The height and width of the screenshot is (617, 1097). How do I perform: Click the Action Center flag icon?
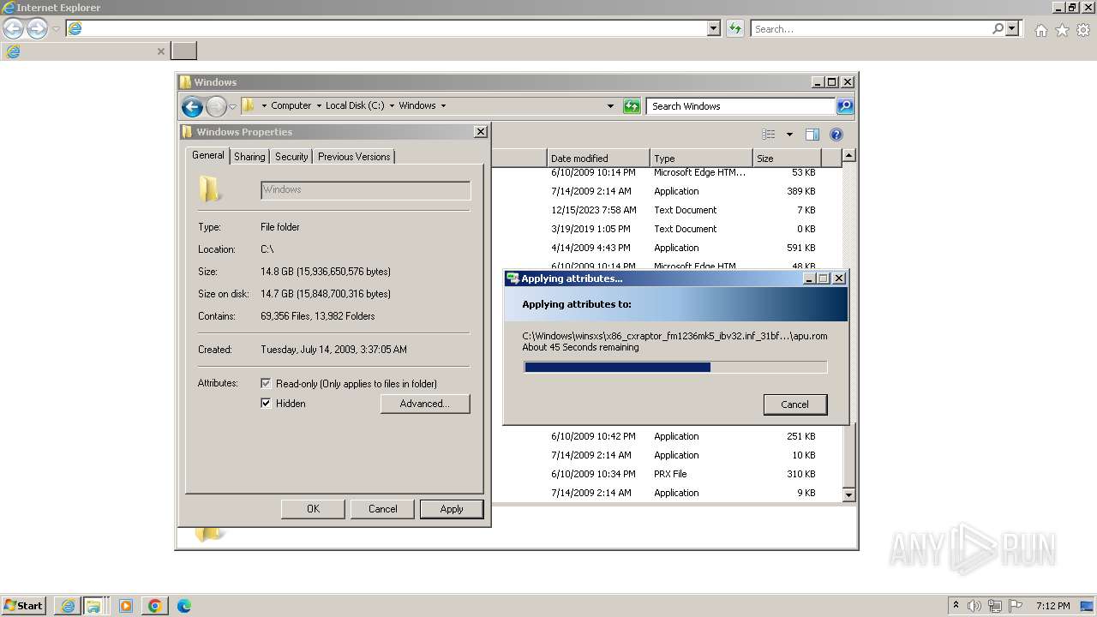coord(1016,606)
